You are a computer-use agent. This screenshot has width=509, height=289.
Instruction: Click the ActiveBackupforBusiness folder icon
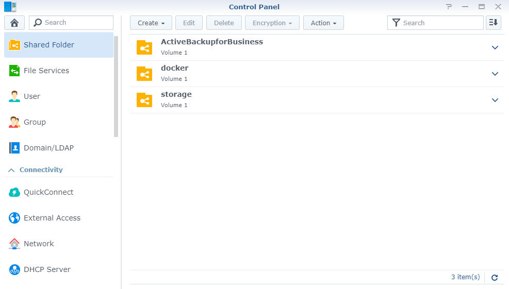pyautogui.click(x=144, y=47)
